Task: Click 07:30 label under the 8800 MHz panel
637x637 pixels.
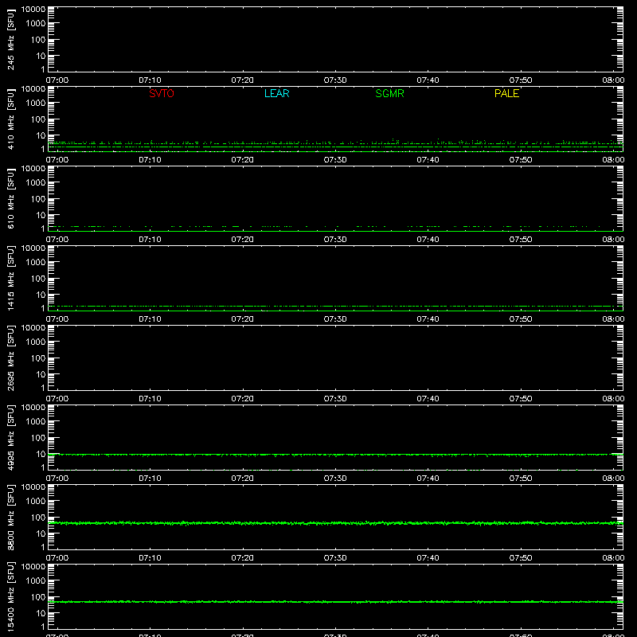Action: click(335, 558)
